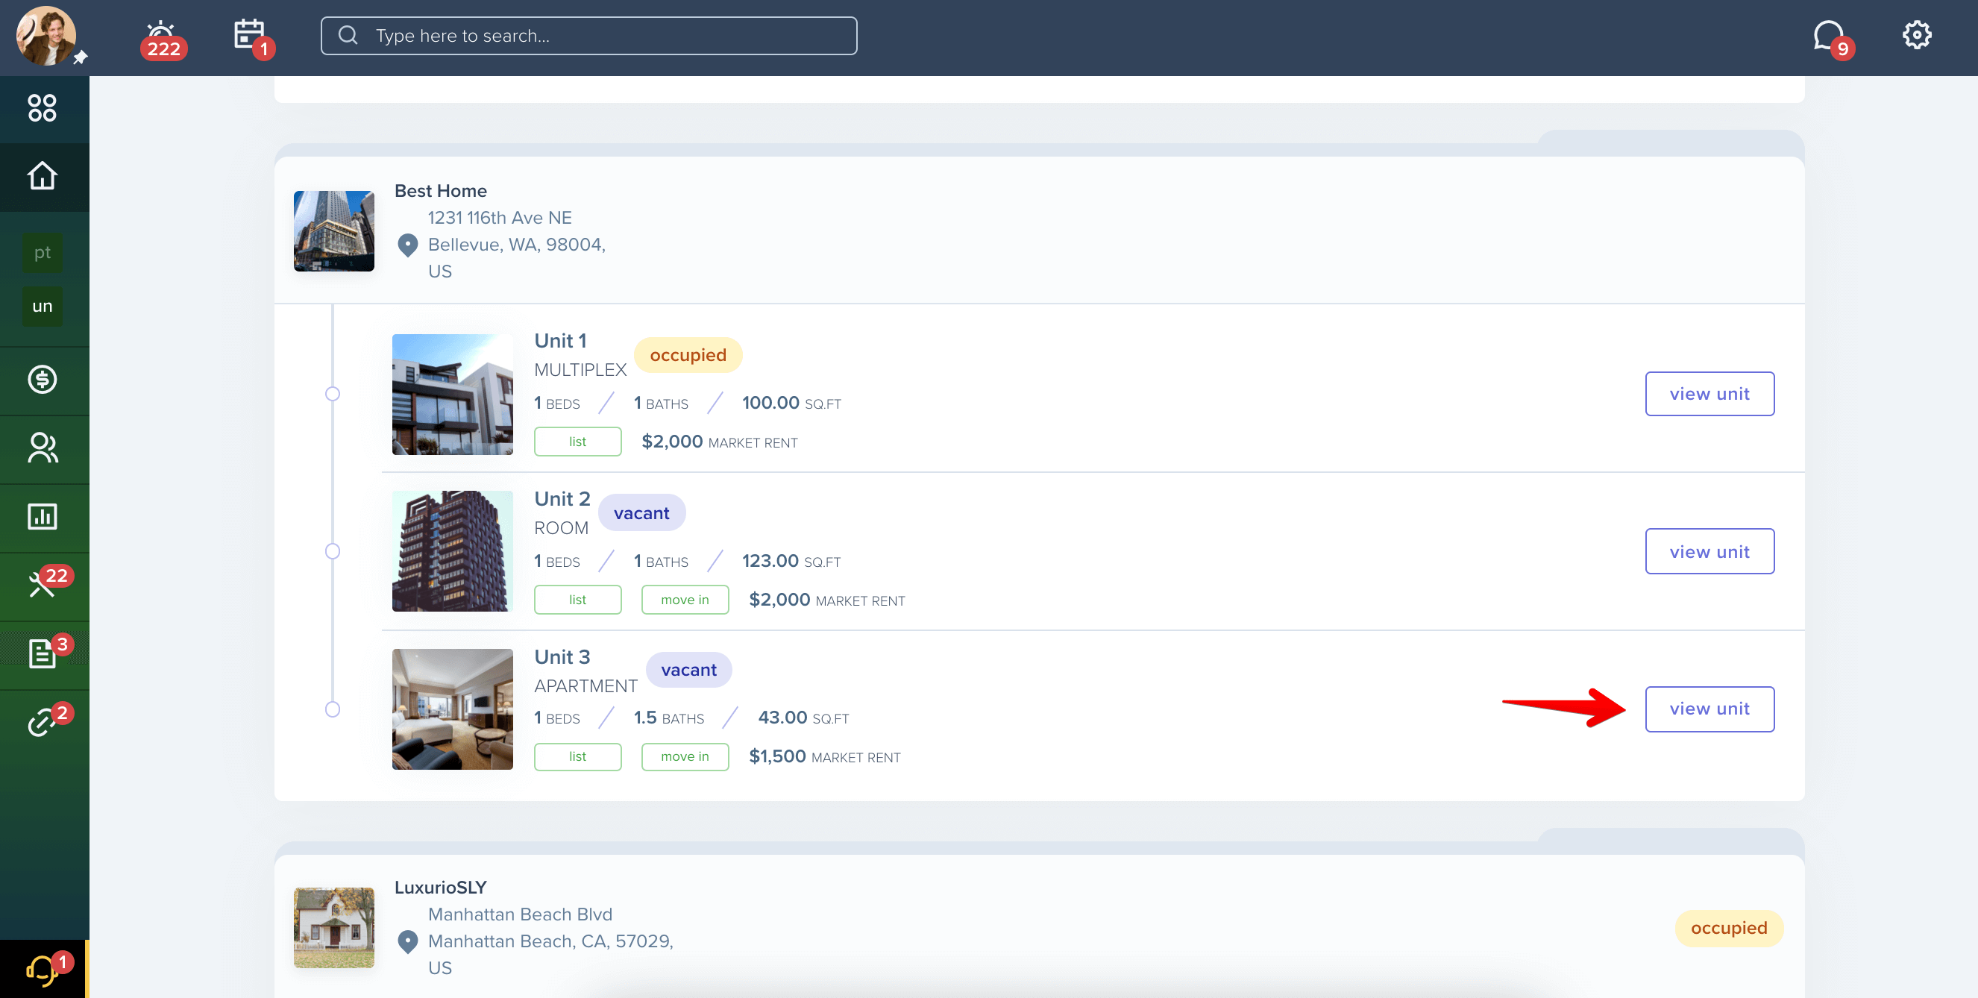Click the occupied badge on LuxurioSLY
Screen dimensions: 1978x998
click(1729, 928)
